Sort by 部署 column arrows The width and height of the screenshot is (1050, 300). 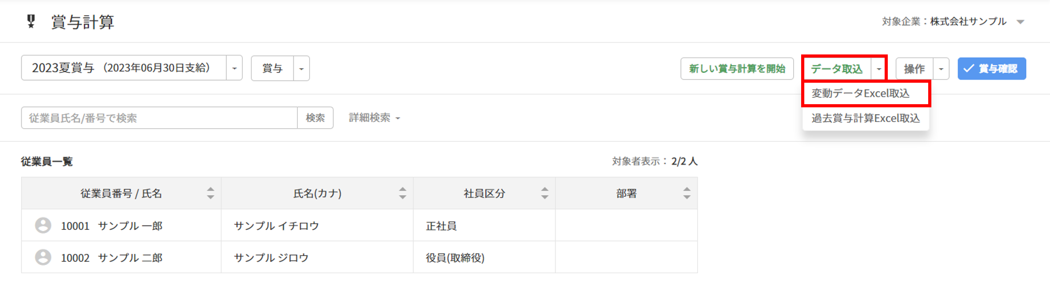(x=687, y=193)
